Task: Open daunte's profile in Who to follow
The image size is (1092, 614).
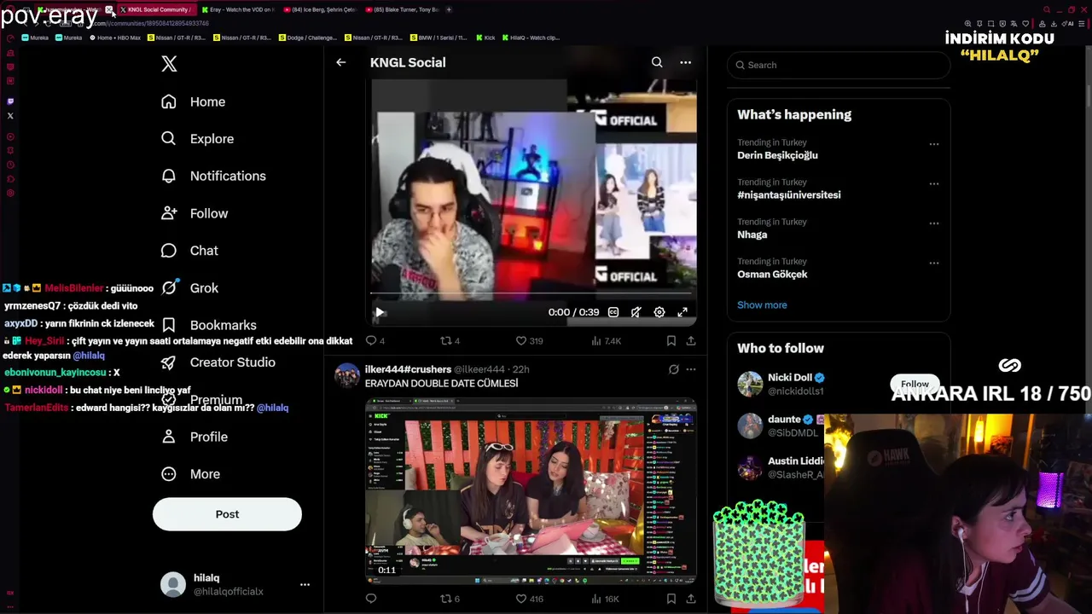Action: click(784, 420)
